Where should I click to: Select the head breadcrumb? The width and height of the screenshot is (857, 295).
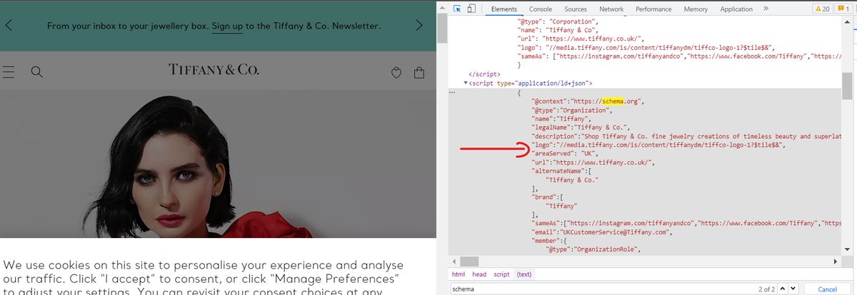[x=479, y=274]
